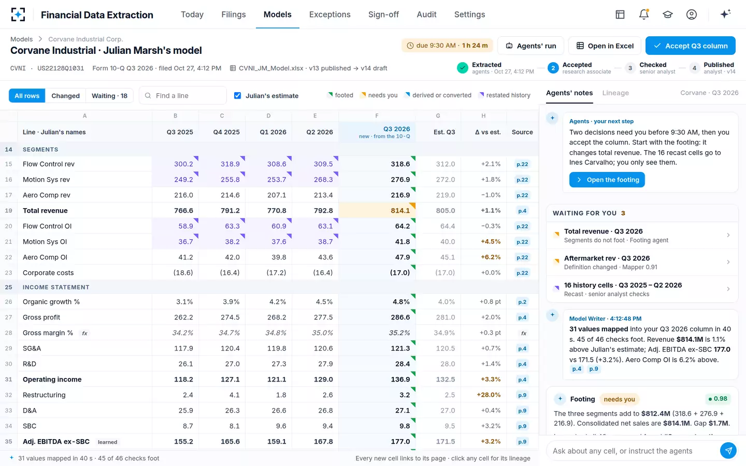Click the highlighted 814.1 Total revenue cell
The height and width of the screenshot is (466, 746).
[377, 211]
